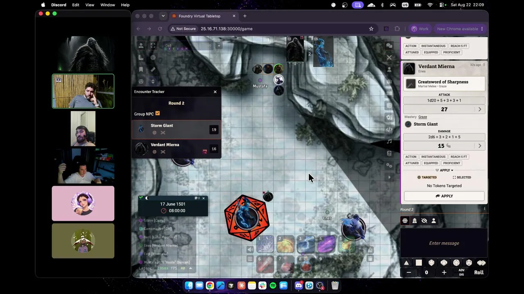This screenshot has height=294, width=524.
Task: Switch apply mode to Targeted
Action: [x=427, y=177]
